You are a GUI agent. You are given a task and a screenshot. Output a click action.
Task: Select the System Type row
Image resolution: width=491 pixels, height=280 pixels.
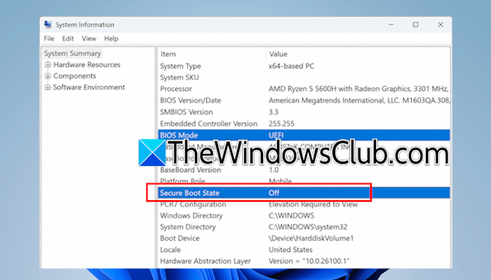pyautogui.click(x=304, y=66)
